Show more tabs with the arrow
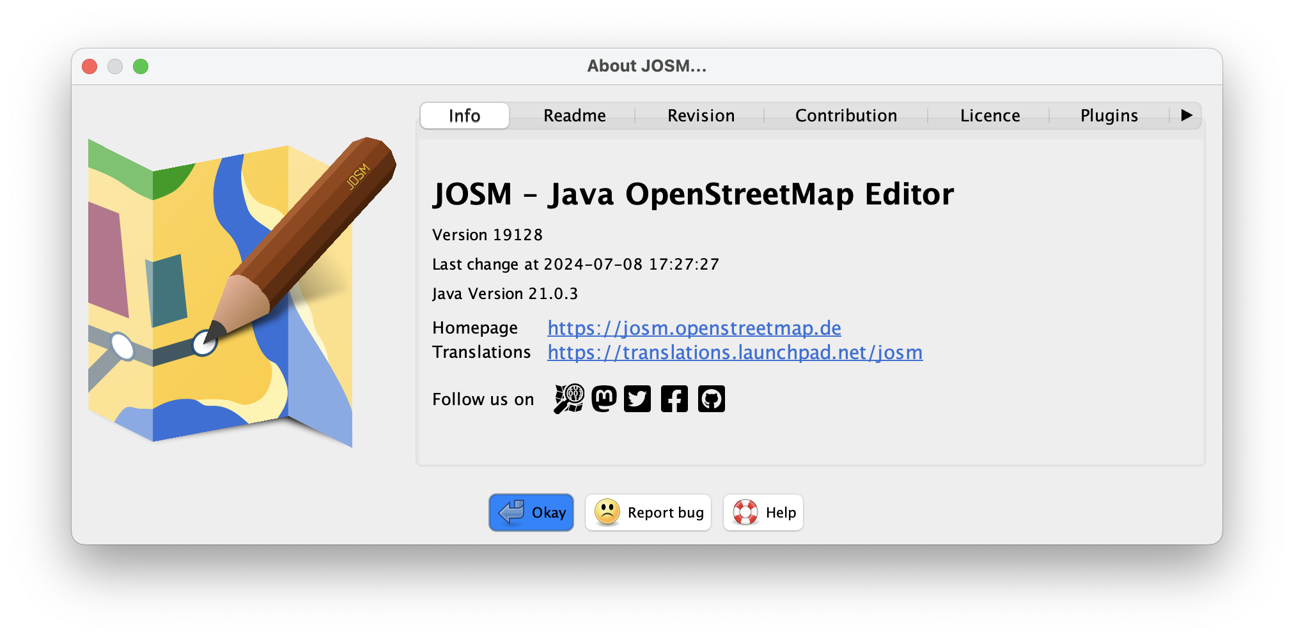 1187,116
